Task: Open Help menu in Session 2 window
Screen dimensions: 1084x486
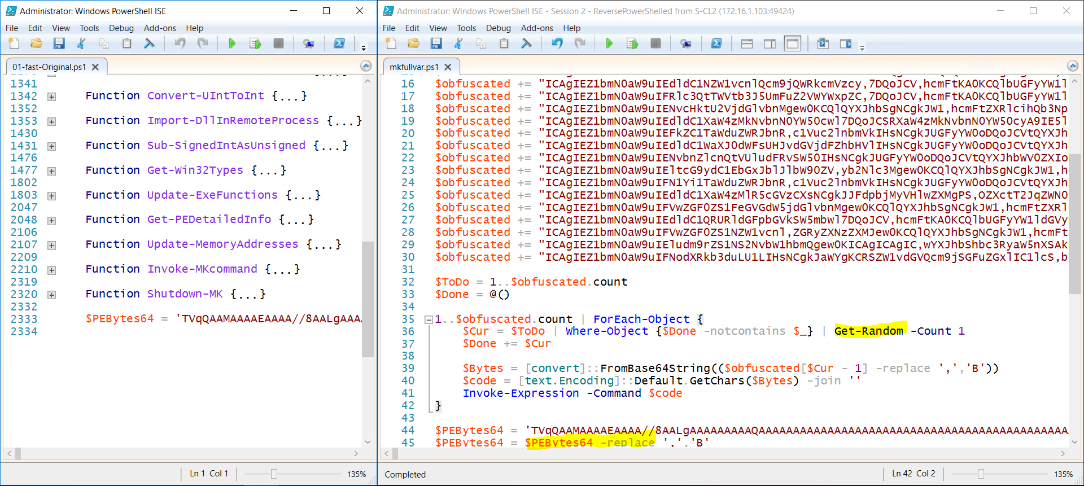Action: coord(571,28)
